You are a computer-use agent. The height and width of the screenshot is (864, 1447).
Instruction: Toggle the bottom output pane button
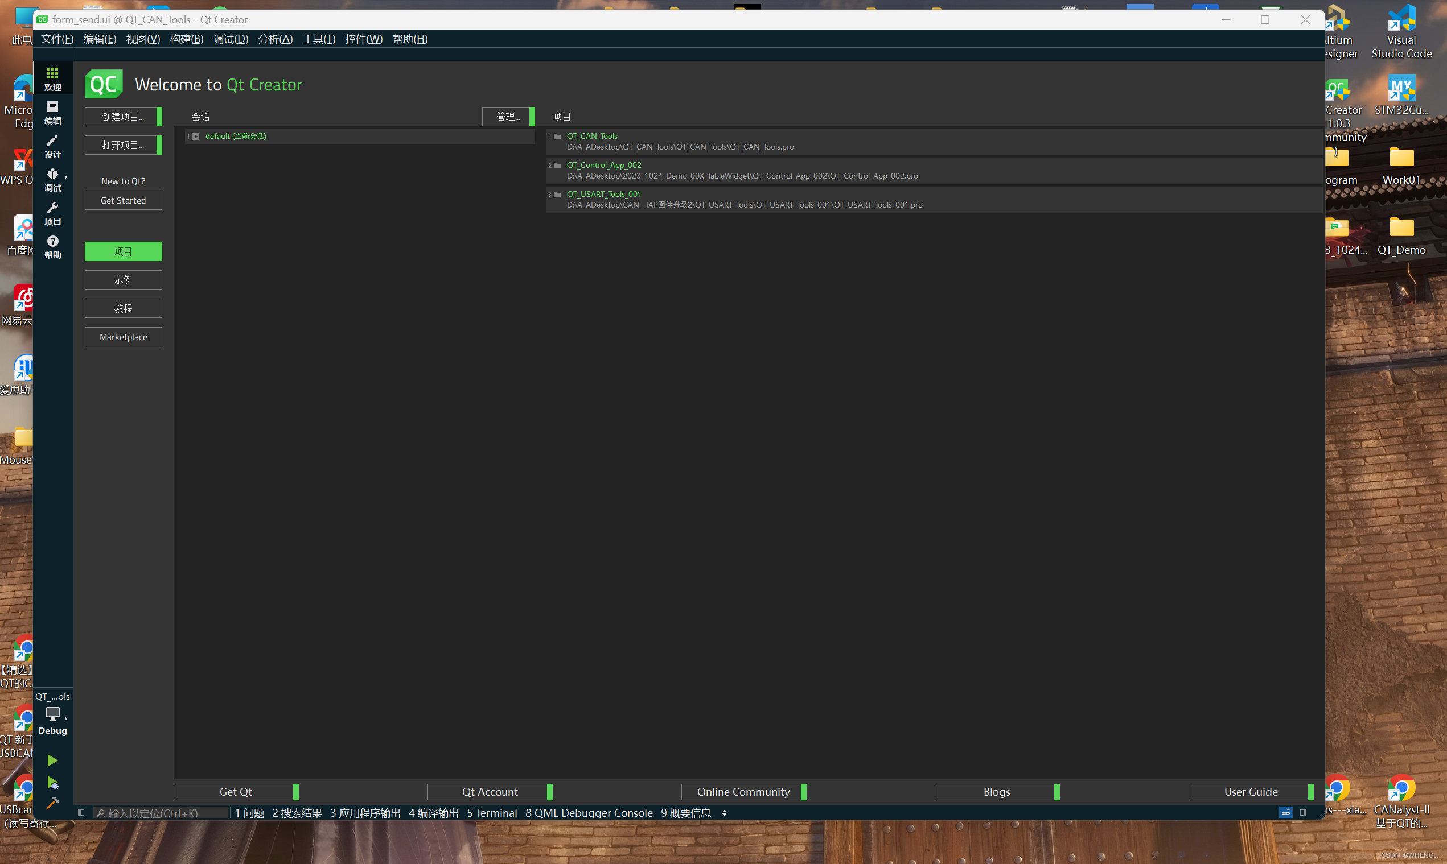click(1286, 813)
